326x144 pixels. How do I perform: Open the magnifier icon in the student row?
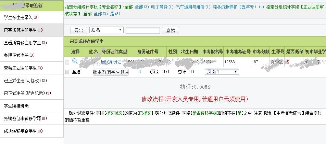pos(75,61)
